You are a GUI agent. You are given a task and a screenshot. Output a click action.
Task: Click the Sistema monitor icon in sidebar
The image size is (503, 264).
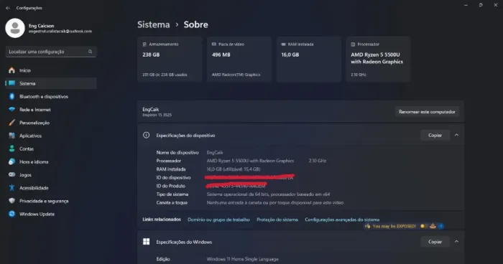(x=12, y=83)
